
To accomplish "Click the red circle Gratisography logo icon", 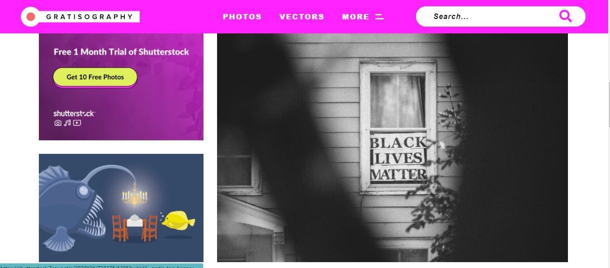I will pyautogui.click(x=31, y=17).
